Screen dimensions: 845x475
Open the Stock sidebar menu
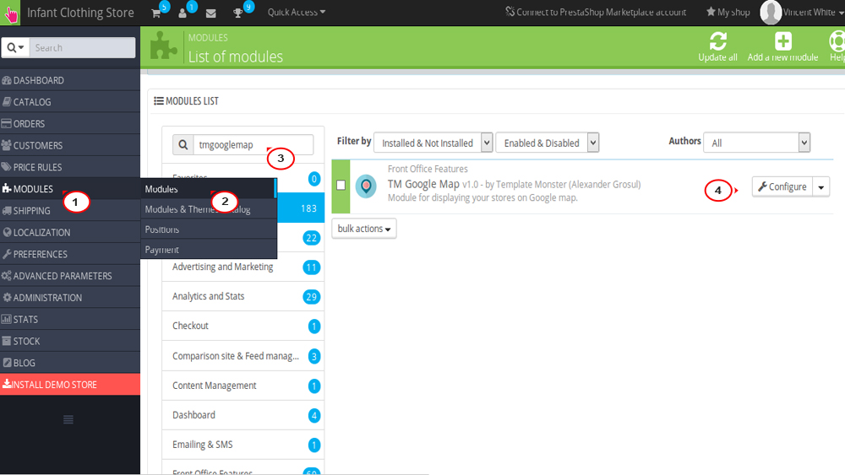(x=70, y=341)
